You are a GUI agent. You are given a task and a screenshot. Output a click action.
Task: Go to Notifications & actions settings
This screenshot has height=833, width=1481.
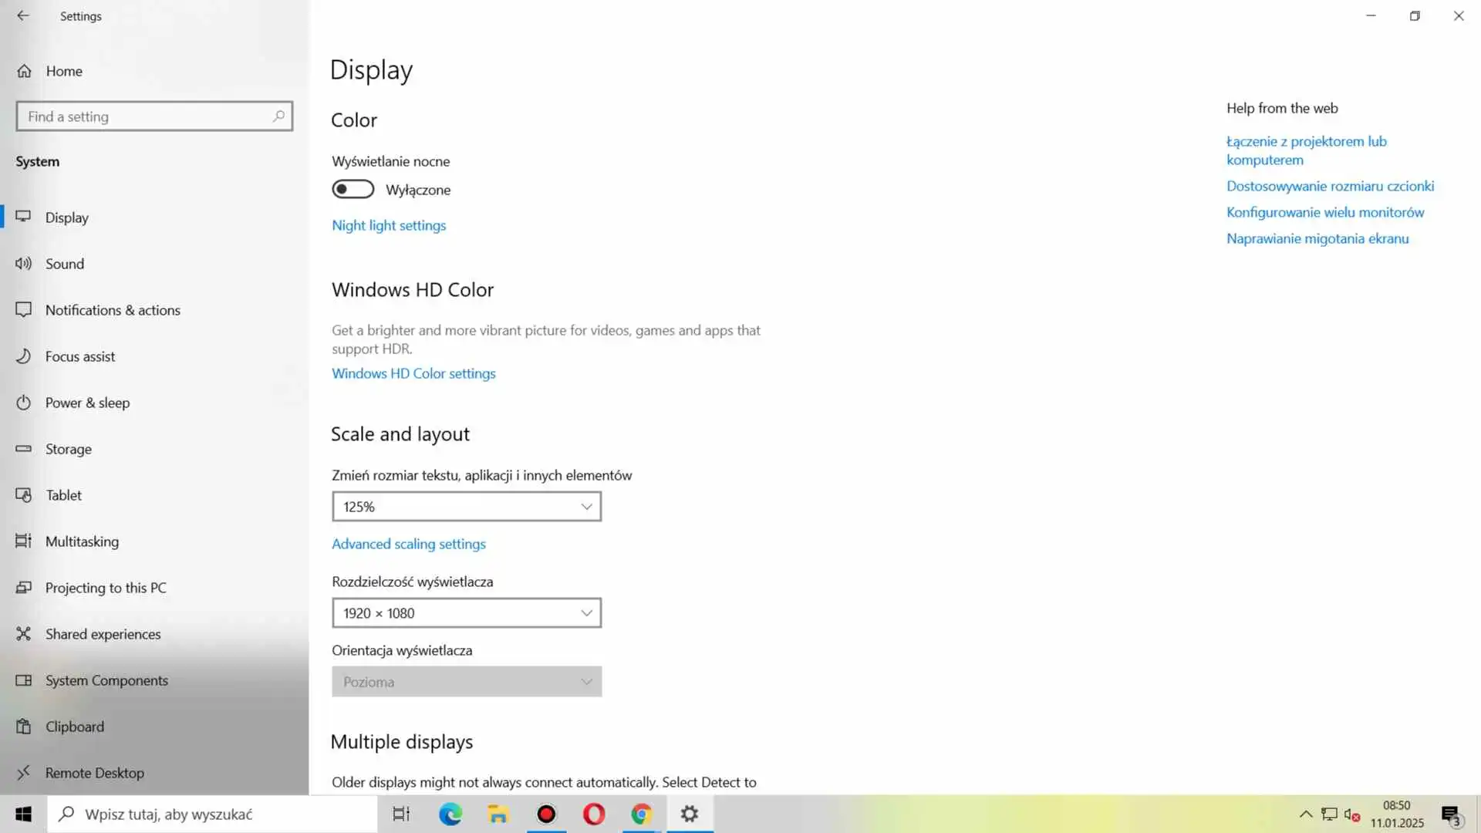[113, 310]
